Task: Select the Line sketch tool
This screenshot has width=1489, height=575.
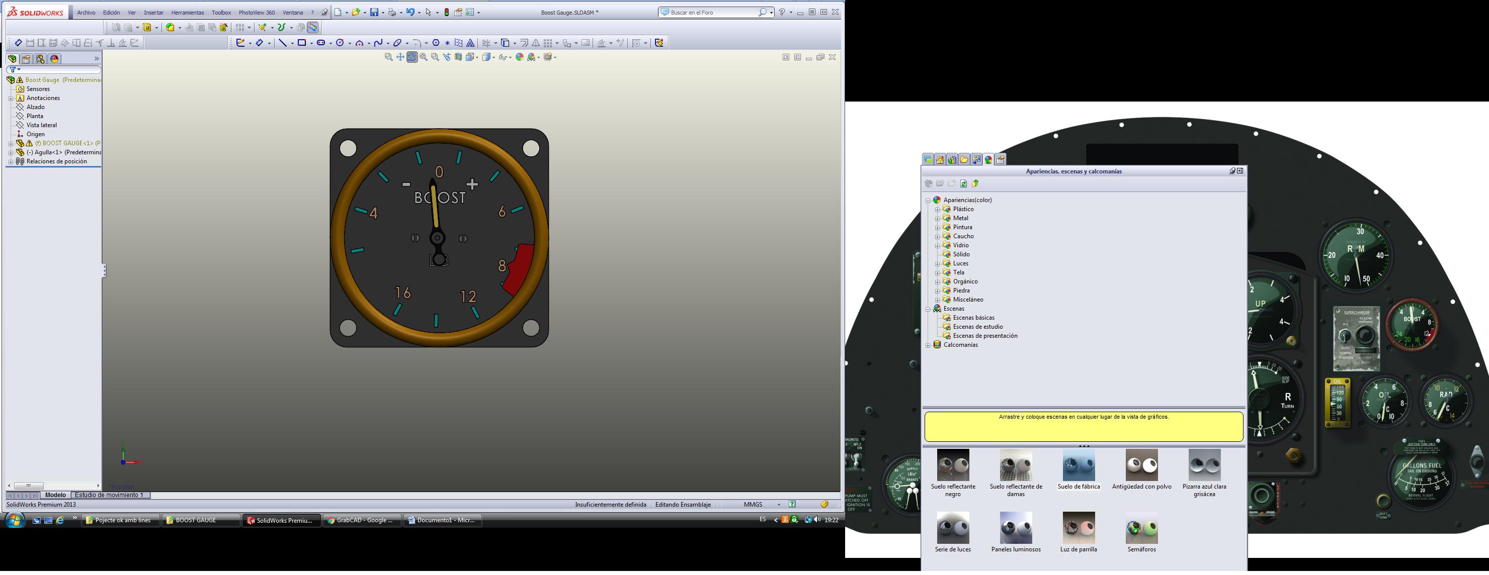Action: click(282, 43)
